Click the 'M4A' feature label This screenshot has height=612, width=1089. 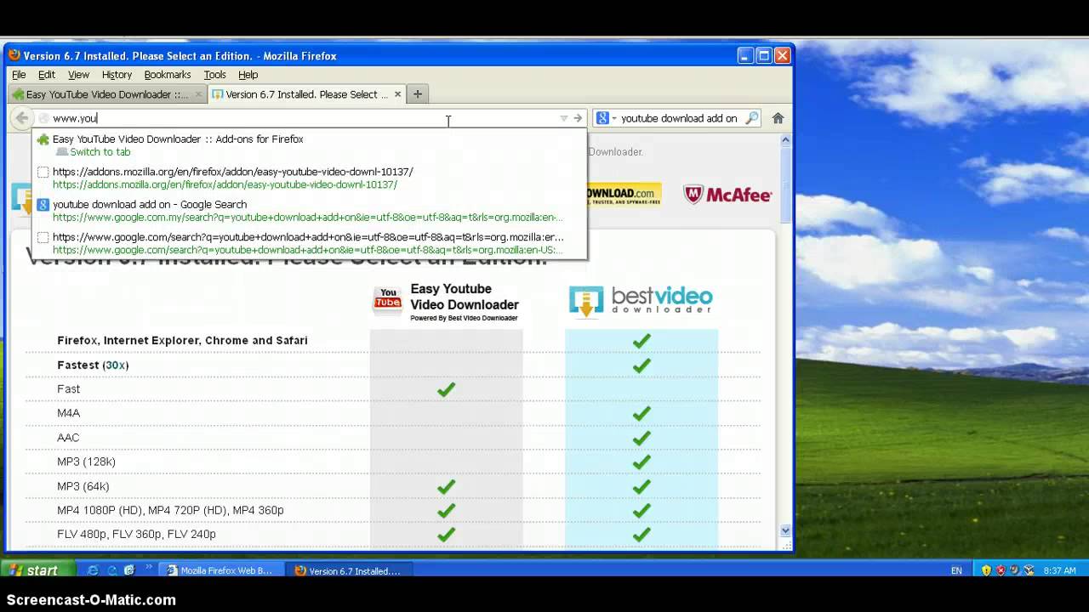[68, 413]
